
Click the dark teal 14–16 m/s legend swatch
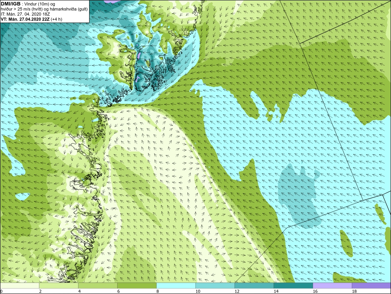(x=293, y=285)
